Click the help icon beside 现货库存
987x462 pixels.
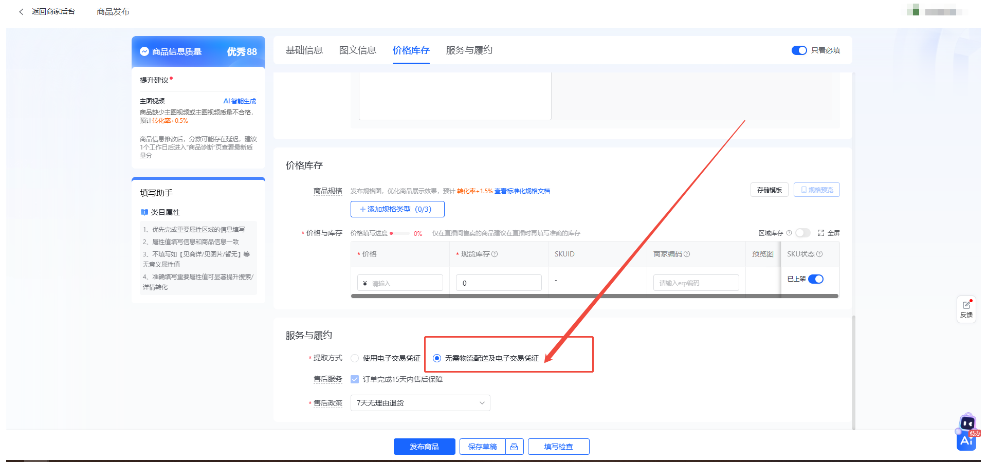point(495,254)
